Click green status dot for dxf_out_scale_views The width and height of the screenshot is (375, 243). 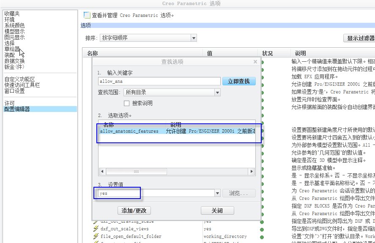tap(262, 229)
